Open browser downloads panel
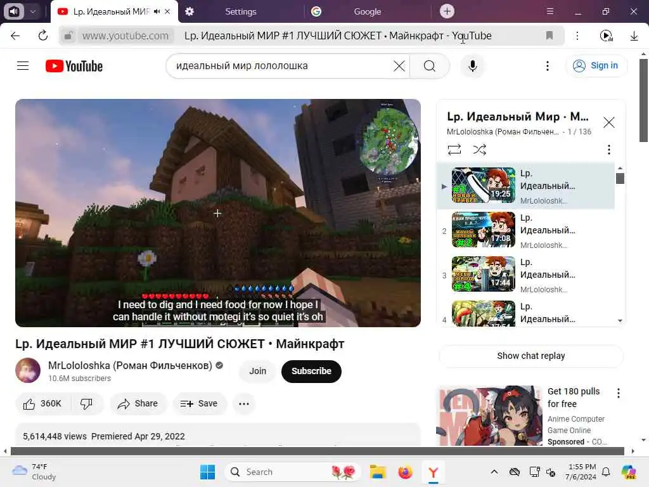This screenshot has width=649, height=487. pos(634,36)
